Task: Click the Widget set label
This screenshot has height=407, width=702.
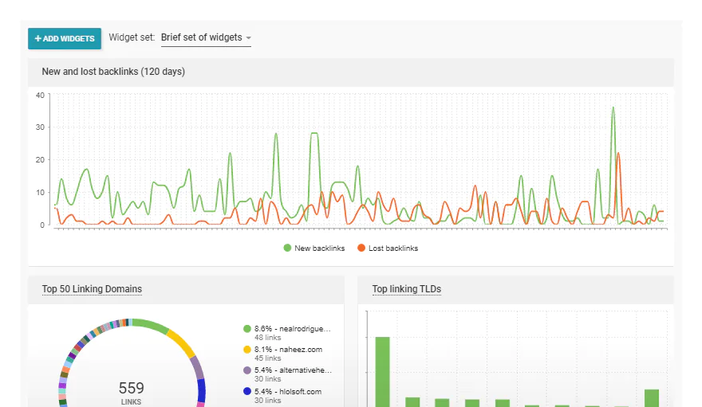Action: (132, 37)
